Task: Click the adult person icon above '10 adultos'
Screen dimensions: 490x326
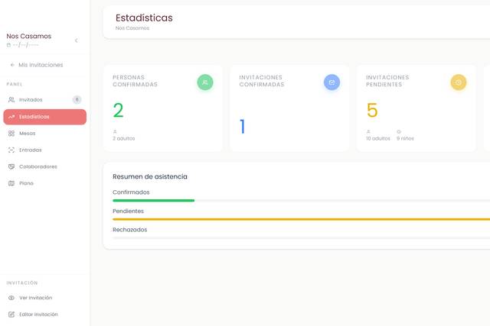Action: (x=368, y=132)
